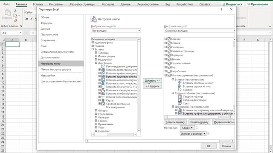Select 'Вставить точечную (X, Y)' chart icon
This screenshot has height=153, width=273.
coord(103,87)
